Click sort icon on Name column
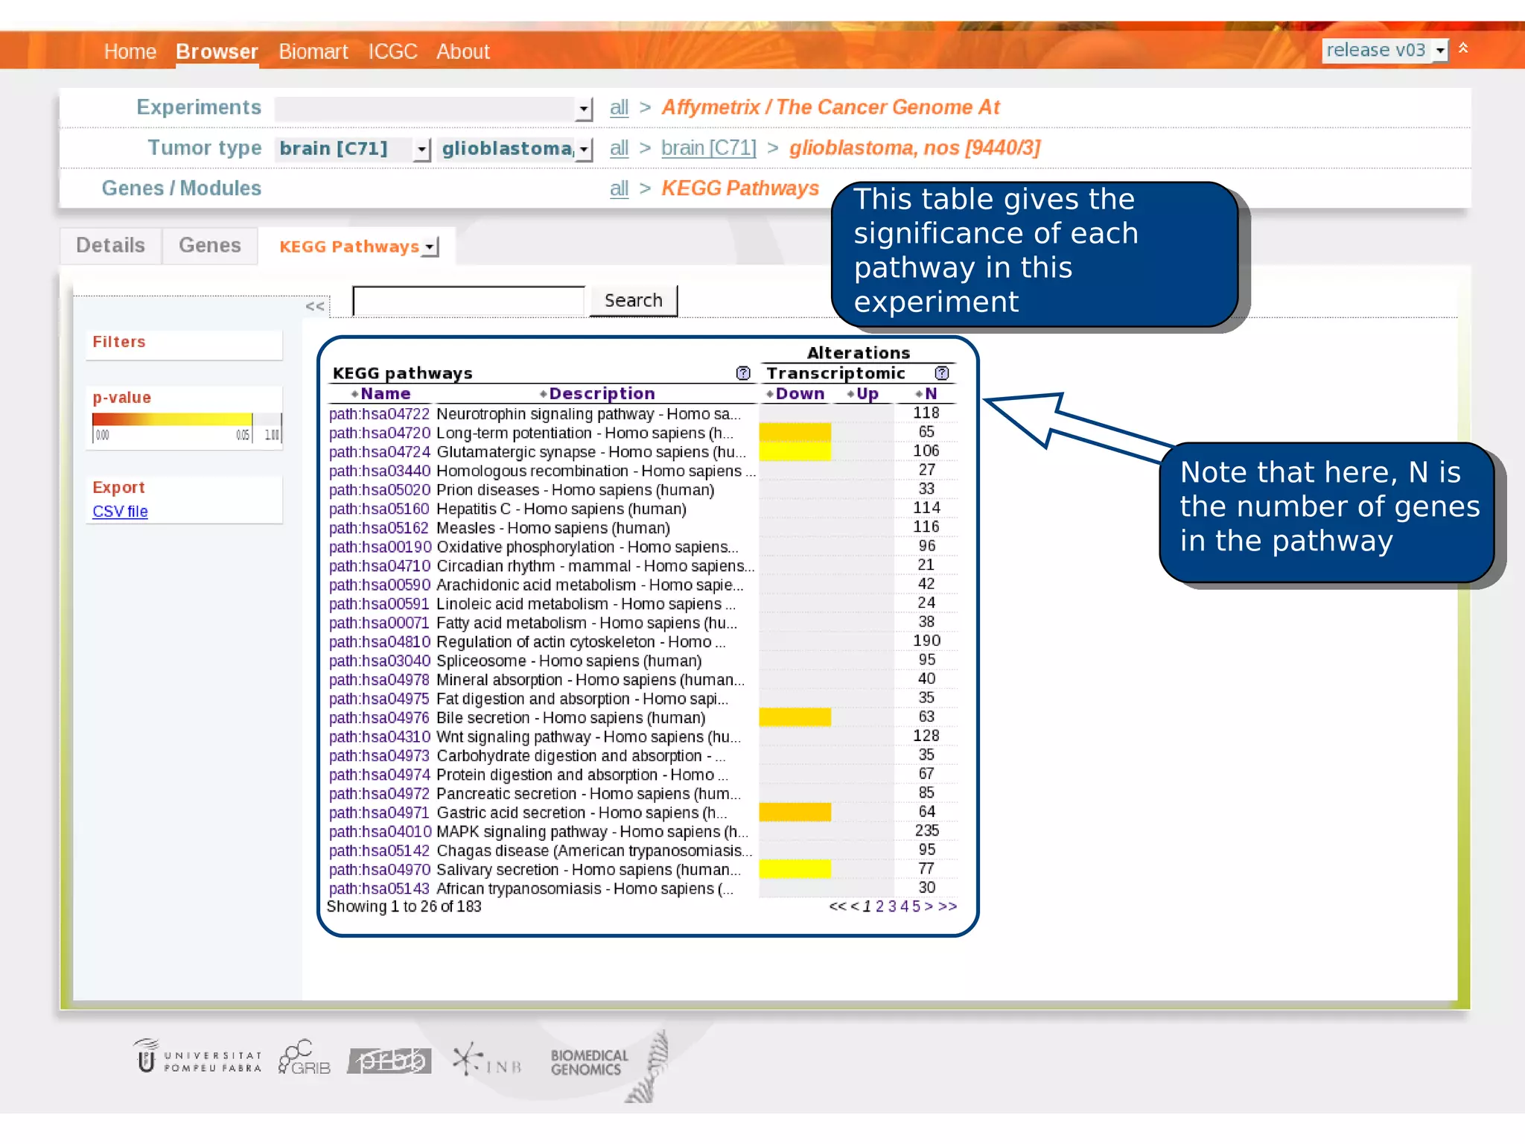The height and width of the screenshot is (1144, 1525). click(x=354, y=394)
